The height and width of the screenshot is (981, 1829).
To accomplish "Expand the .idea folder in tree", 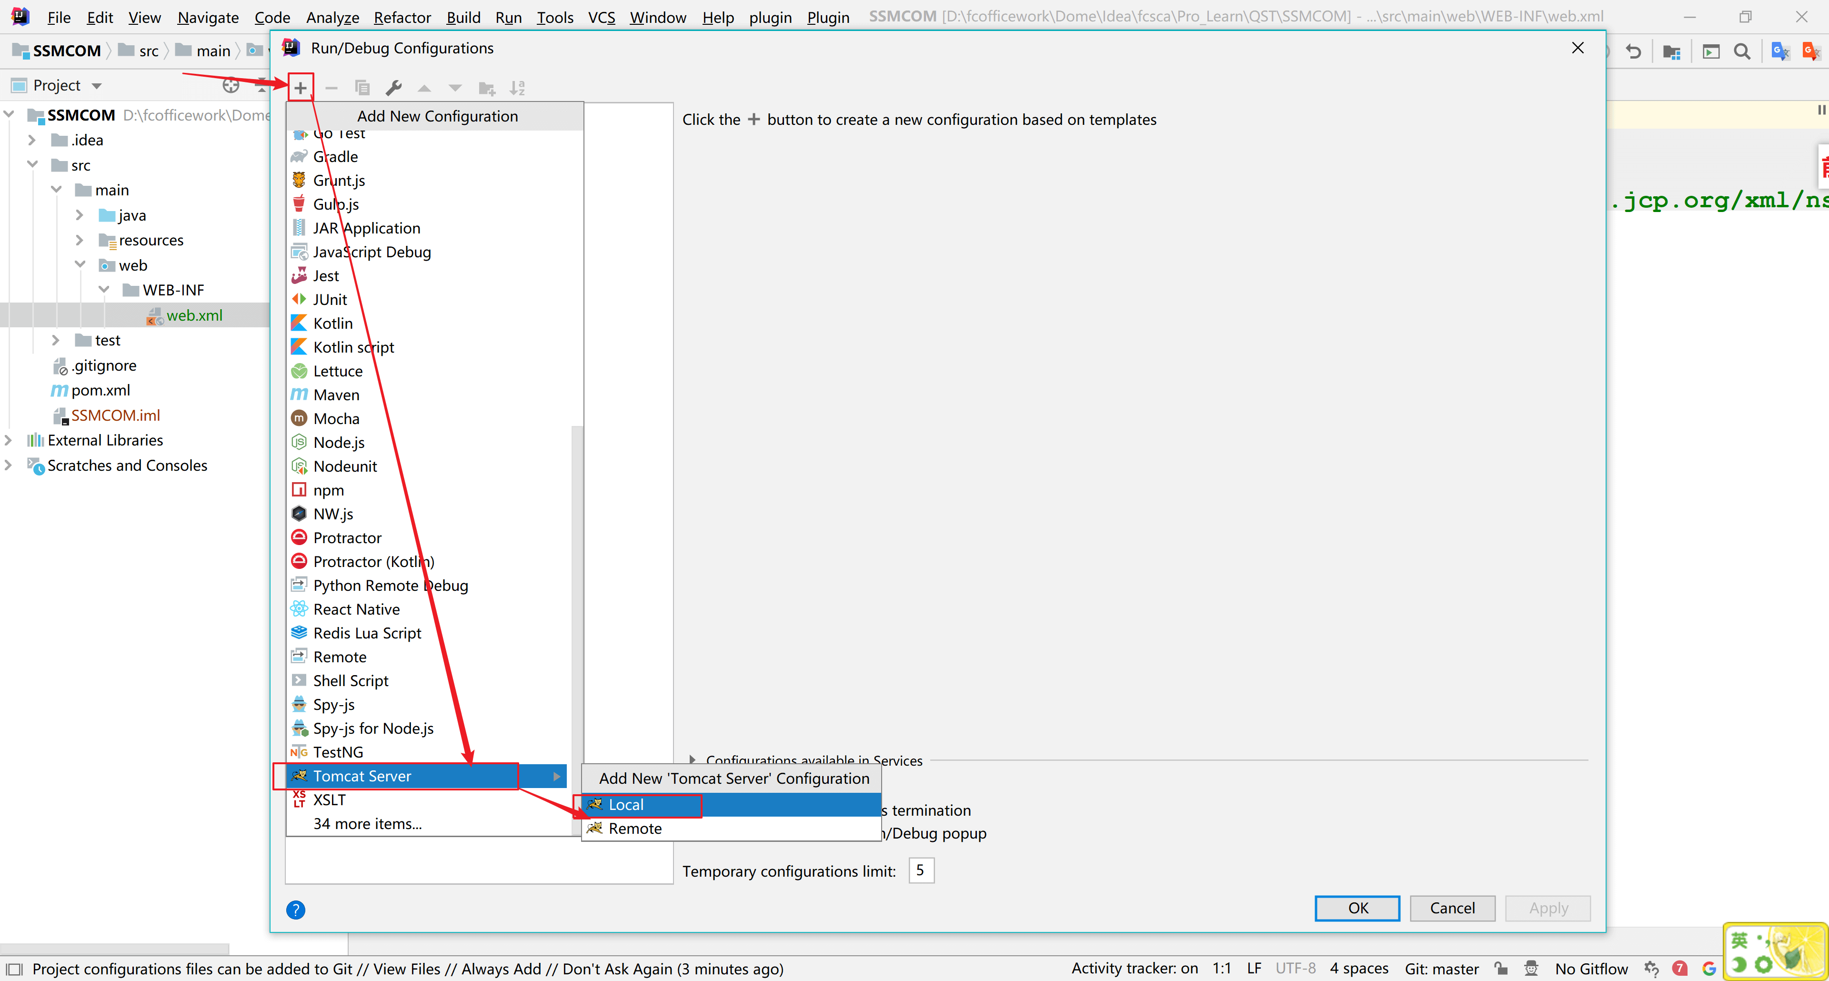I will [32, 140].
